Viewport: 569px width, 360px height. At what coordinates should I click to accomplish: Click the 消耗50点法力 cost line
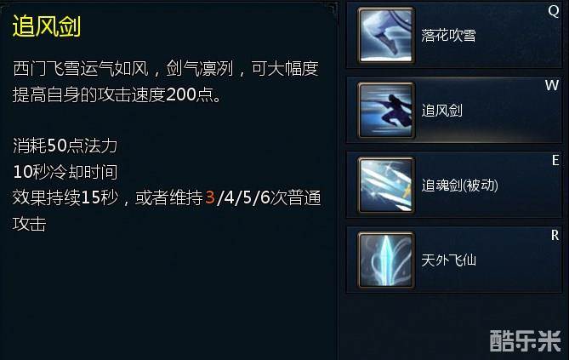[x=65, y=146]
